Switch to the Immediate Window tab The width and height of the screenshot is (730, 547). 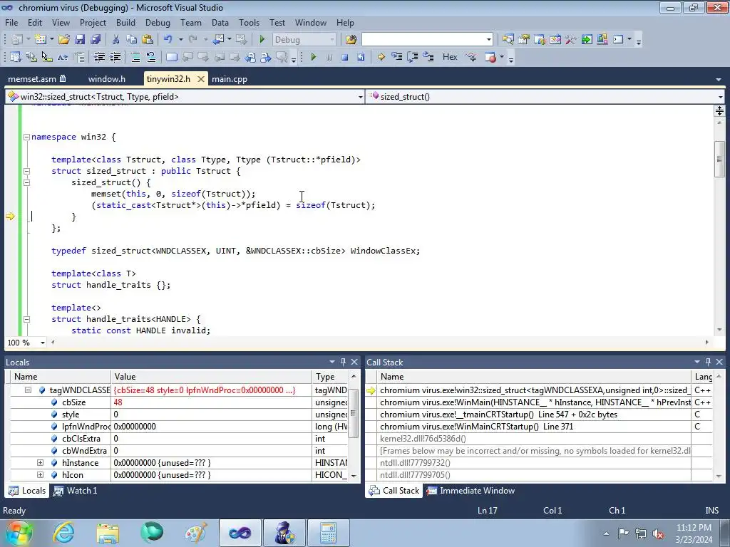tap(471, 490)
